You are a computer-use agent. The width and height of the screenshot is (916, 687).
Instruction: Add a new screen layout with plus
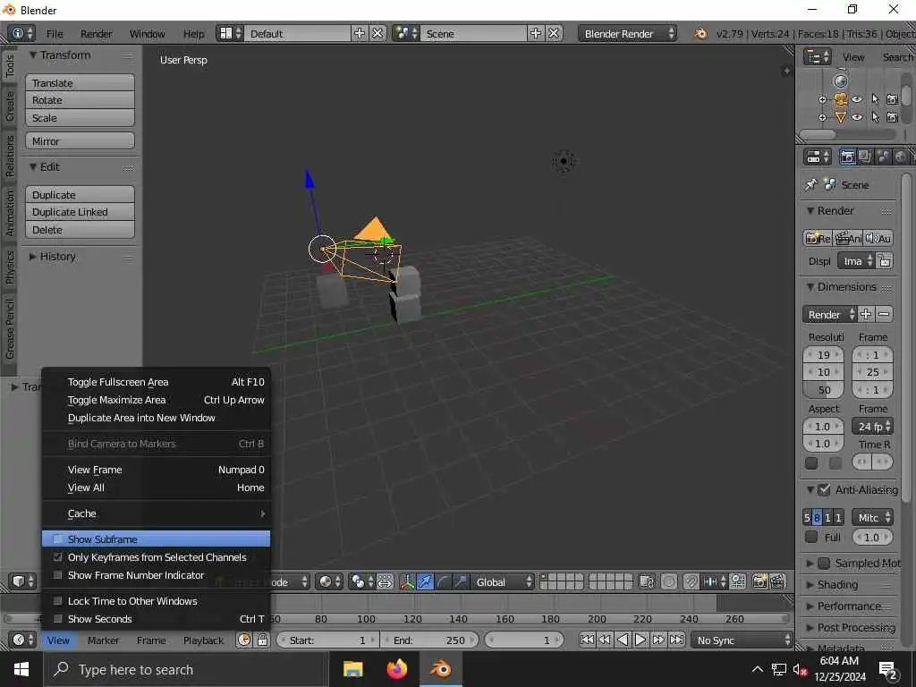(x=360, y=33)
